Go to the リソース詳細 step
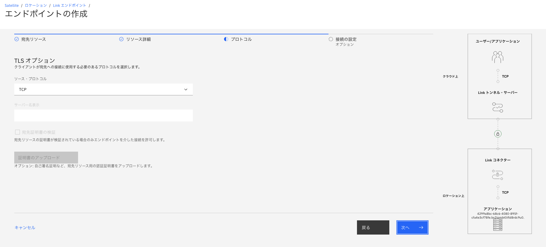This screenshot has width=546, height=247. click(138, 39)
